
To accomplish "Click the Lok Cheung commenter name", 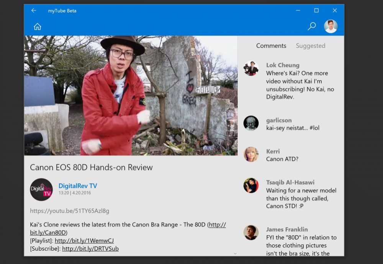I will 283,65.
